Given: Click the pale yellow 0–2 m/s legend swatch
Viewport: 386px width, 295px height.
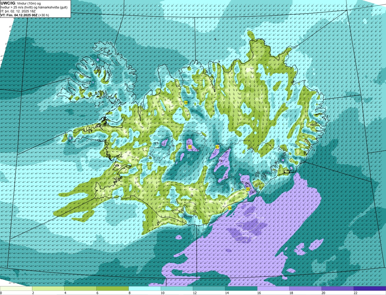Looking at the screenshot, I should pyautogui.click(x=16, y=288).
